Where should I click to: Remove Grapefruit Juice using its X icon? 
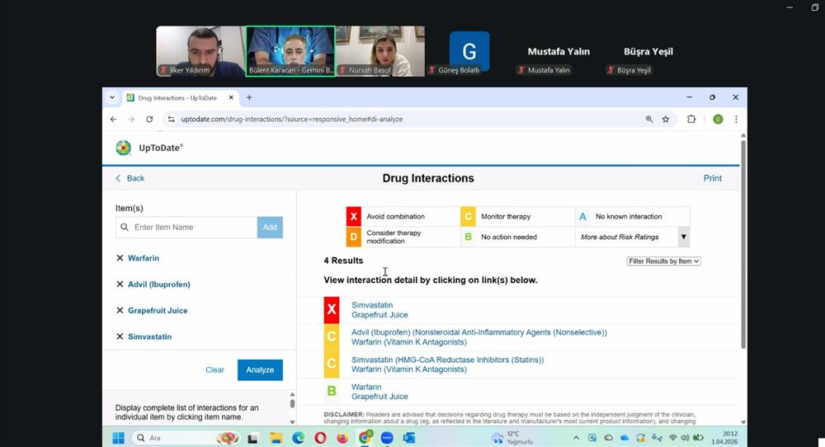[120, 311]
